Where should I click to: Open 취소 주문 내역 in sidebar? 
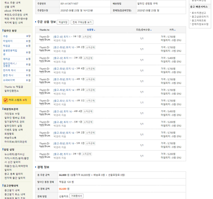(12, 3)
